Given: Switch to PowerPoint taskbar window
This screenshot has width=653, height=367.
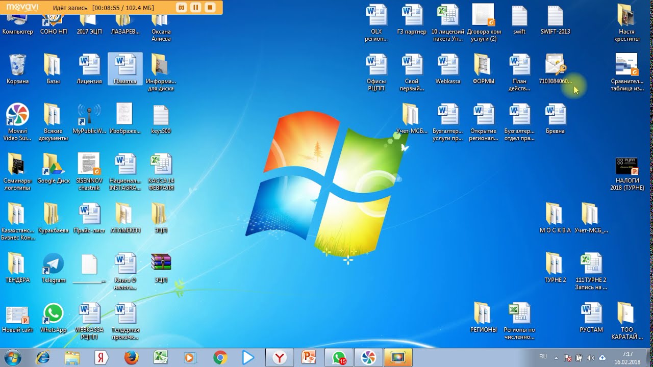Looking at the screenshot, I should pos(309,357).
